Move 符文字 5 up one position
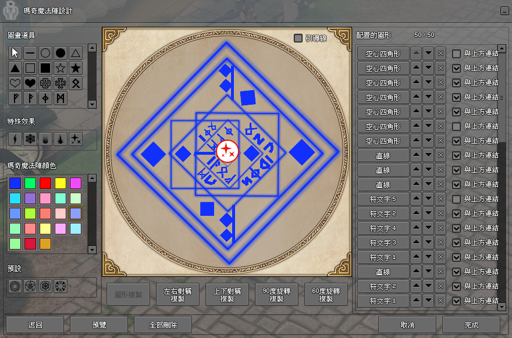Viewport: 512px width, 338px height. (x=416, y=199)
